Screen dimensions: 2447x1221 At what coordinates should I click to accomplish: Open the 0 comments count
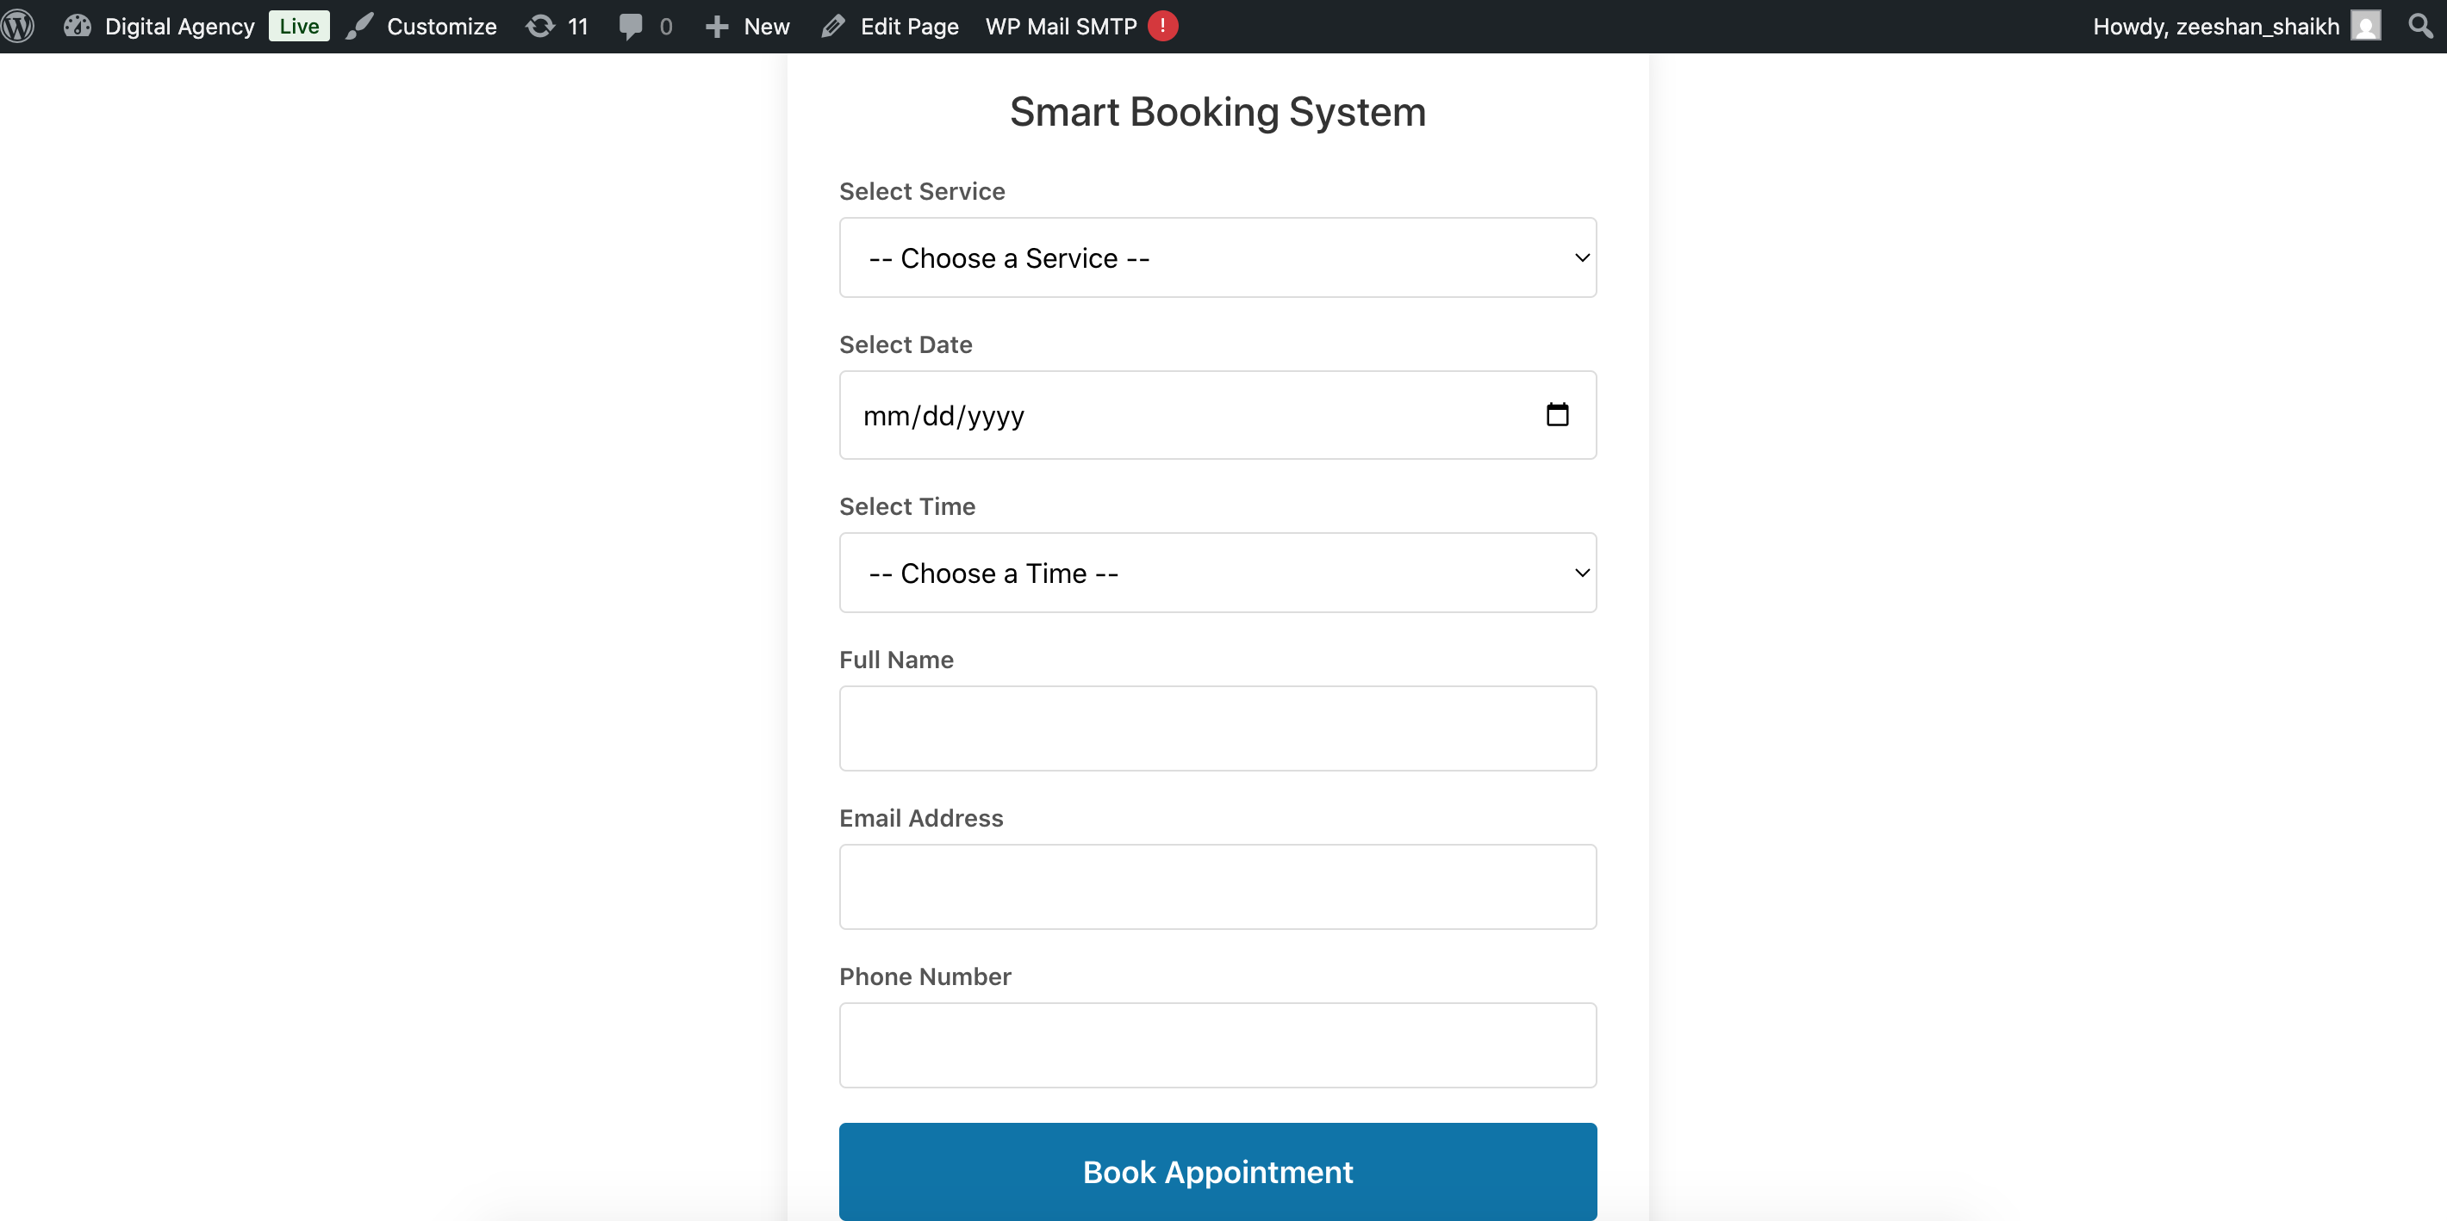coord(666,26)
